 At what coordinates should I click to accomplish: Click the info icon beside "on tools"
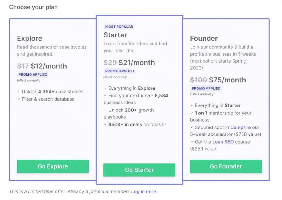coord(164,124)
